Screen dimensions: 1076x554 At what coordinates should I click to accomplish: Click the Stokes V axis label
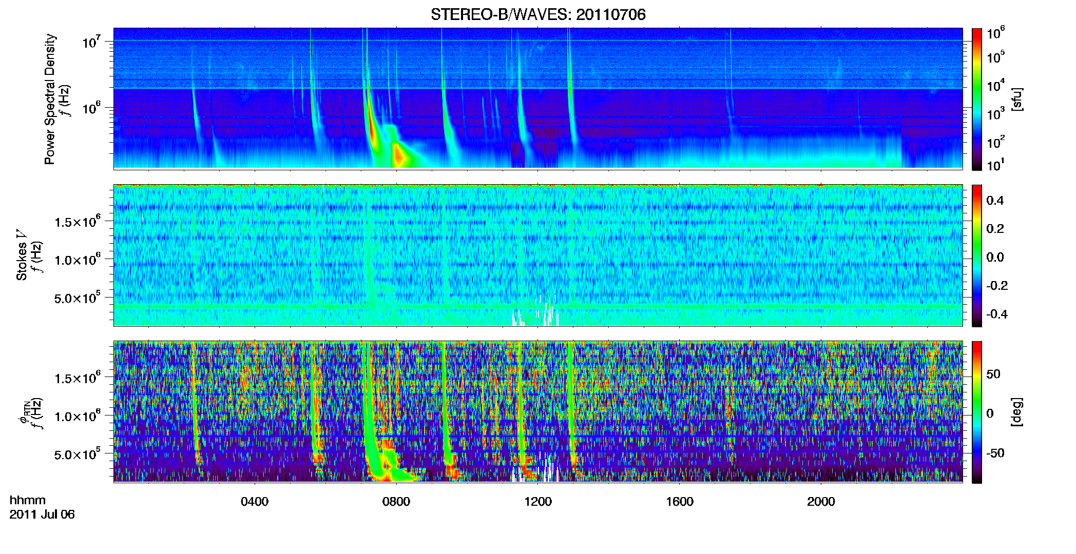click(x=22, y=255)
